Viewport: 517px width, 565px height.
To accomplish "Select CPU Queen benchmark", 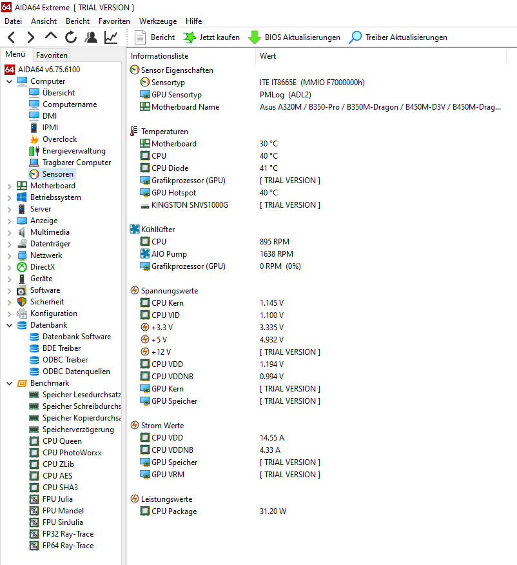I will pyautogui.click(x=62, y=441).
